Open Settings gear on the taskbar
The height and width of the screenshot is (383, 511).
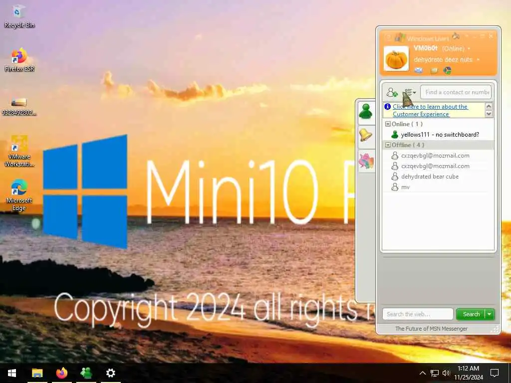point(110,373)
